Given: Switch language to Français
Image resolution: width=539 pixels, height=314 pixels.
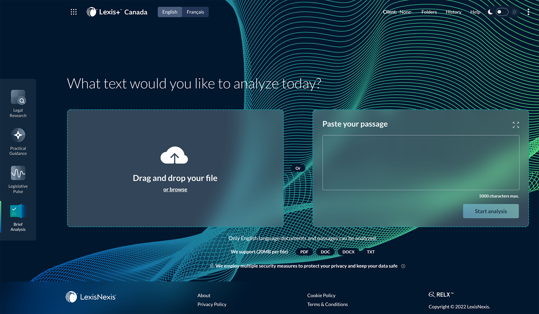Looking at the screenshot, I should click(x=195, y=12).
